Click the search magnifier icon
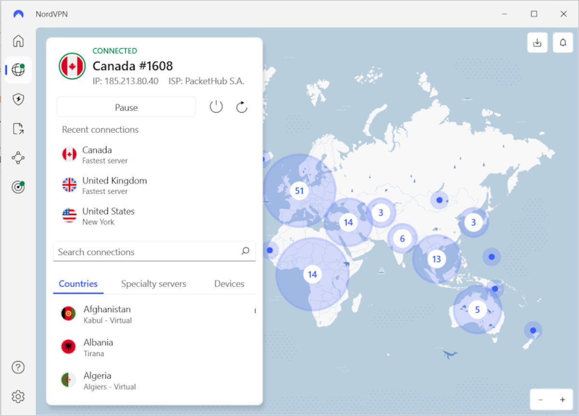 (245, 251)
